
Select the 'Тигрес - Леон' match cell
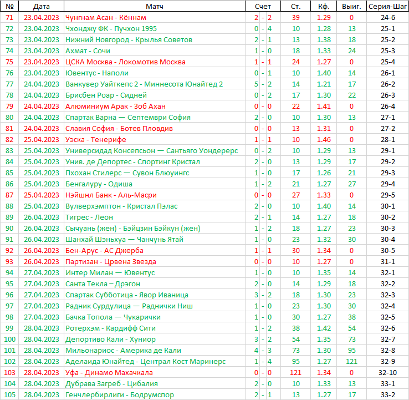tap(90, 217)
